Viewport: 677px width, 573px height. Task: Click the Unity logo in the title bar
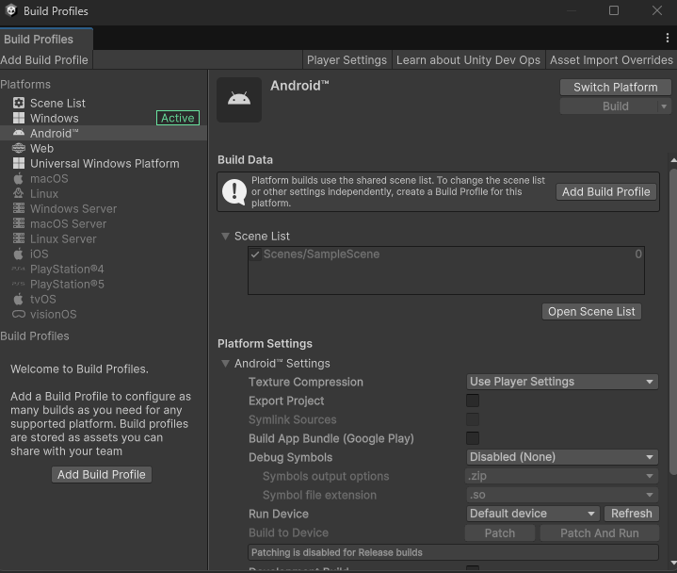pos(11,10)
